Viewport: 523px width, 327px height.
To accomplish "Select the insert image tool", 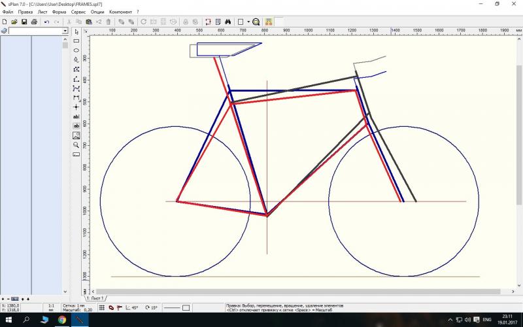I will click(x=76, y=135).
